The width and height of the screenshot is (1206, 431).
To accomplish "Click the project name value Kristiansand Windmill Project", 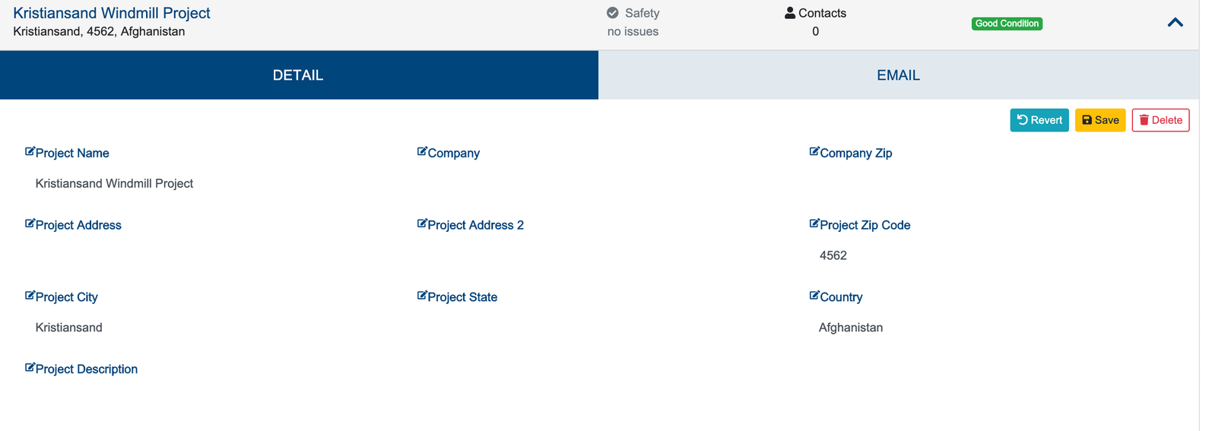I will coord(114,183).
